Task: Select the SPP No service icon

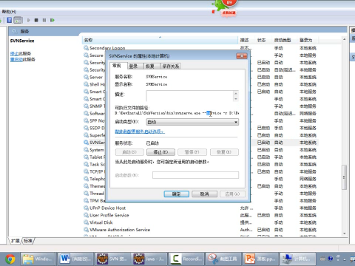Action: [x=86, y=120]
